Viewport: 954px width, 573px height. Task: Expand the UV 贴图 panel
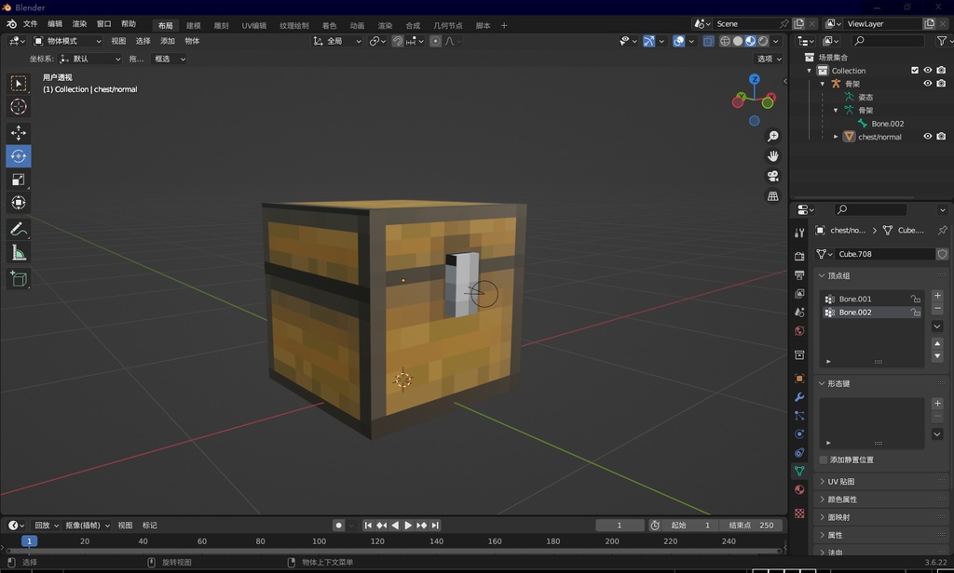(822, 481)
